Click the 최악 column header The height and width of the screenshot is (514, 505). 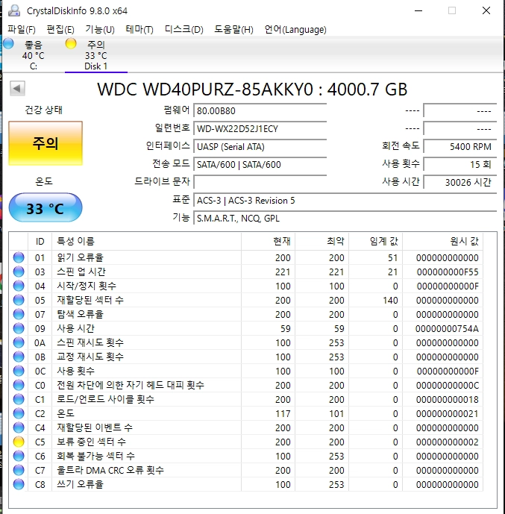coord(321,241)
